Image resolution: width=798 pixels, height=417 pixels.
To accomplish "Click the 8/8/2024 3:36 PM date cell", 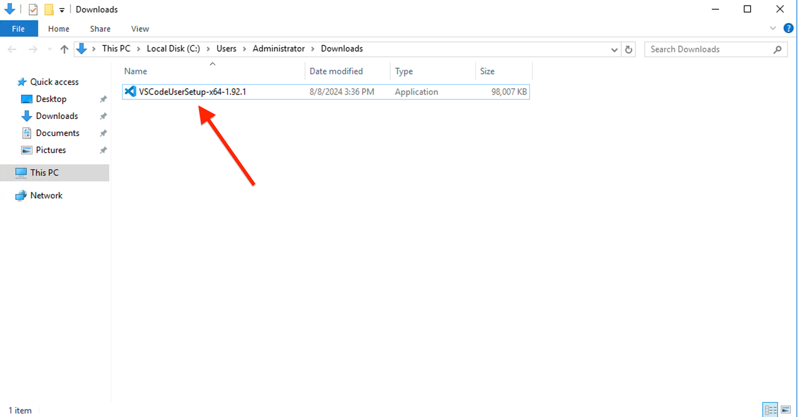I will point(342,92).
